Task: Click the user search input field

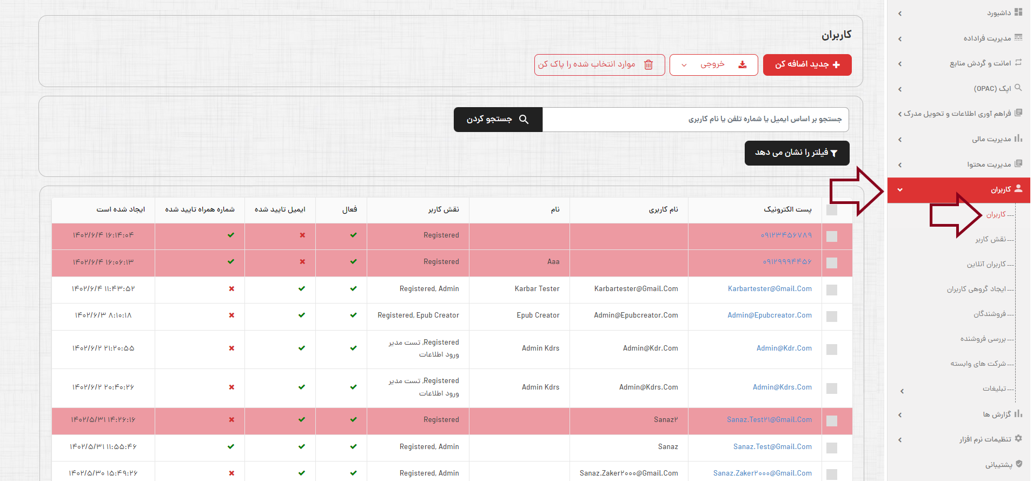Action: point(695,120)
